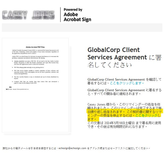Click the text すべての関係者に通知されます

(x=117, y=94)
